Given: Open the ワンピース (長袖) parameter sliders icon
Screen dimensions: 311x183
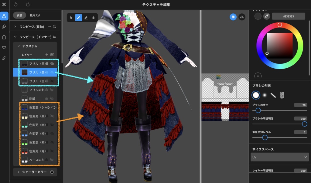Looking at the screenshot, I should pyautogui.click(x=55, y=27).
